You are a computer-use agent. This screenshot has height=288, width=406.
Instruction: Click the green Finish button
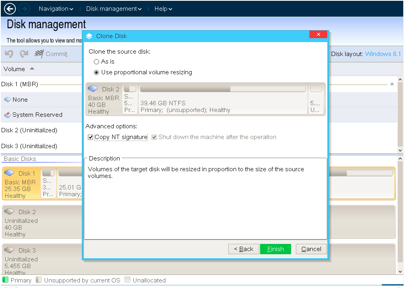point(276,249)
